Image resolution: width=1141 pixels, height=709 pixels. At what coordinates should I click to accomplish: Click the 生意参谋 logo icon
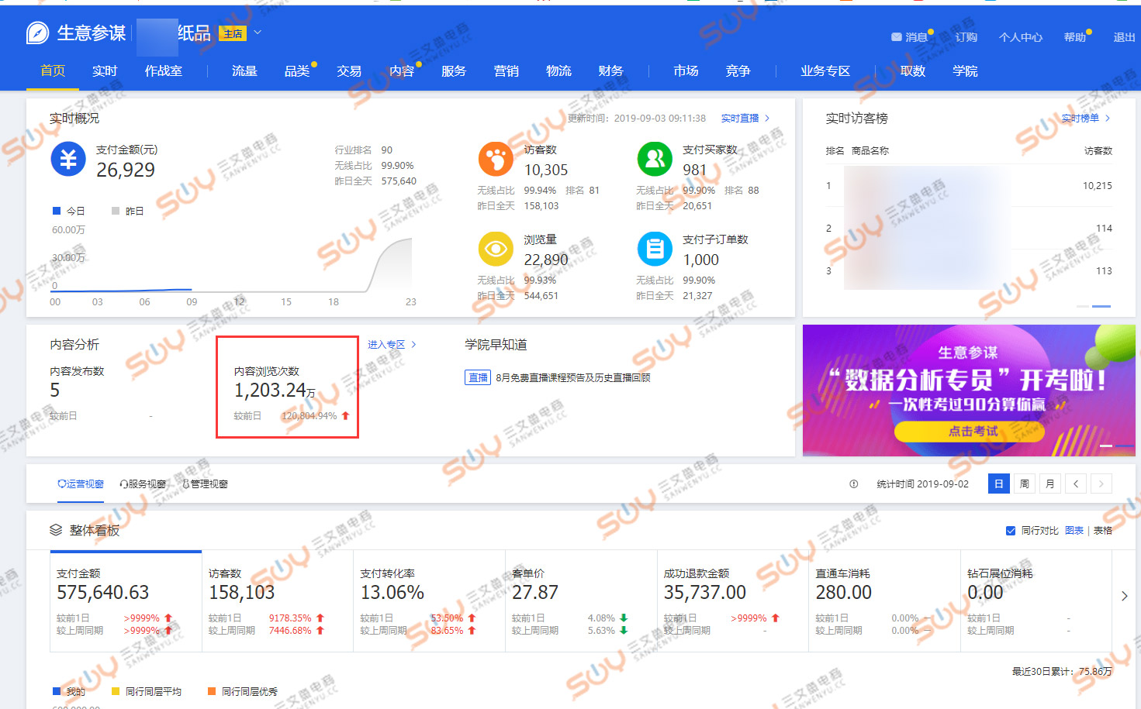point(37,33)
